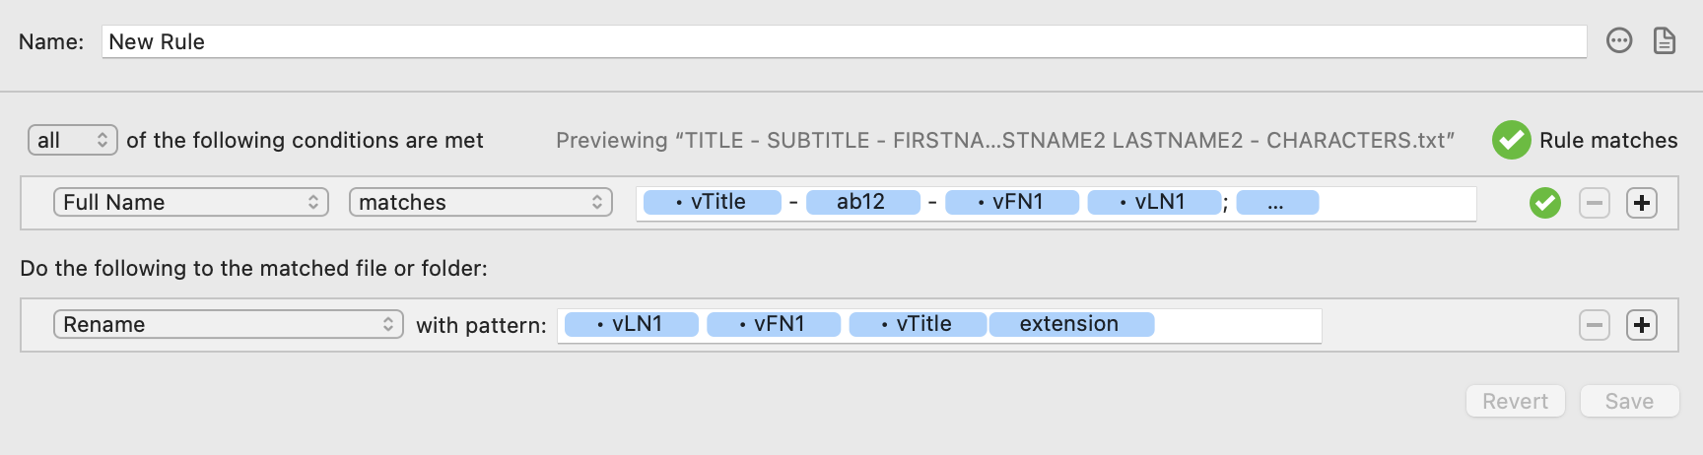Select the ab12 token in match pattern
The image size is (1703, 455).
pos(862,202)
